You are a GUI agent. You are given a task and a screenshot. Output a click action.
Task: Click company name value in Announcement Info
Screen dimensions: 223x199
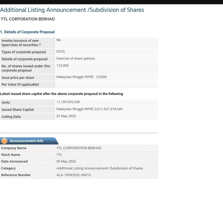point(79,148)
